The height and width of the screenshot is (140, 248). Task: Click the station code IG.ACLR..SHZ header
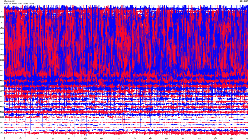coord(9,1)
